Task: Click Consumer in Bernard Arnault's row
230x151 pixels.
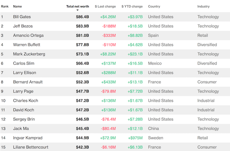Action: [207, 82]
